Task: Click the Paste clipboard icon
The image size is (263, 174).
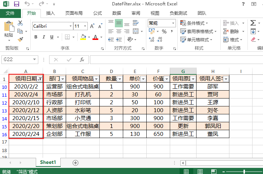Action: pyautogui.click(x=9, y=26)
